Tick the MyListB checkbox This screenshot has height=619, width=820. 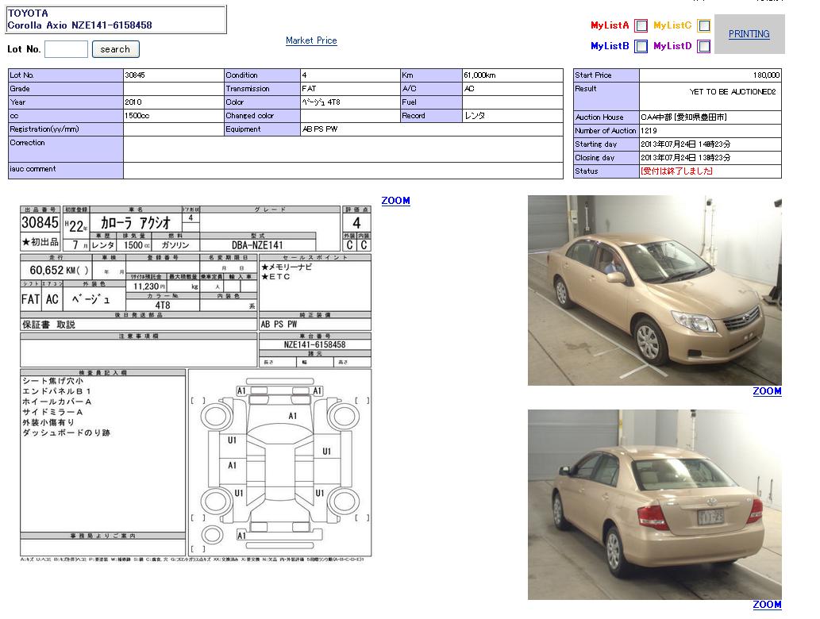click(x=641, y=47)
